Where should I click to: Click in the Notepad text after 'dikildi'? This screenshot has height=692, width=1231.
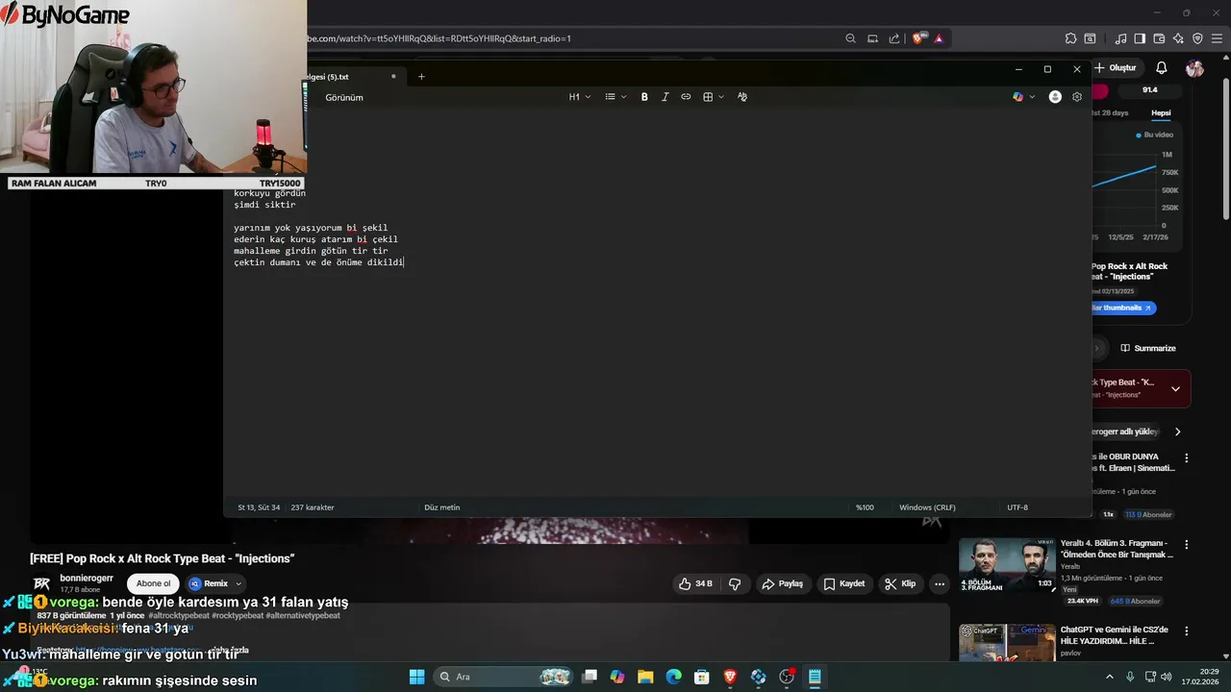tap(405, 262)
